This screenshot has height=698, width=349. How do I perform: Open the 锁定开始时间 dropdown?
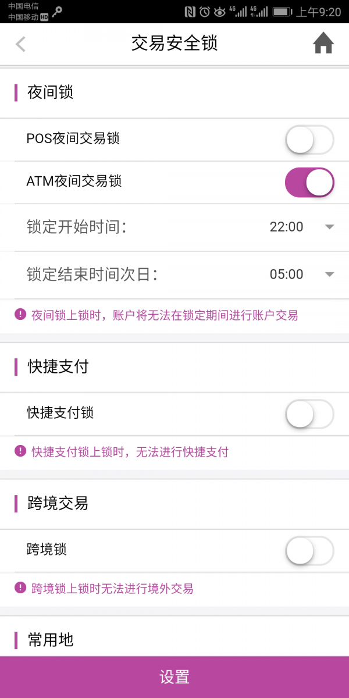pyautogui.click(x=329, y=227)
